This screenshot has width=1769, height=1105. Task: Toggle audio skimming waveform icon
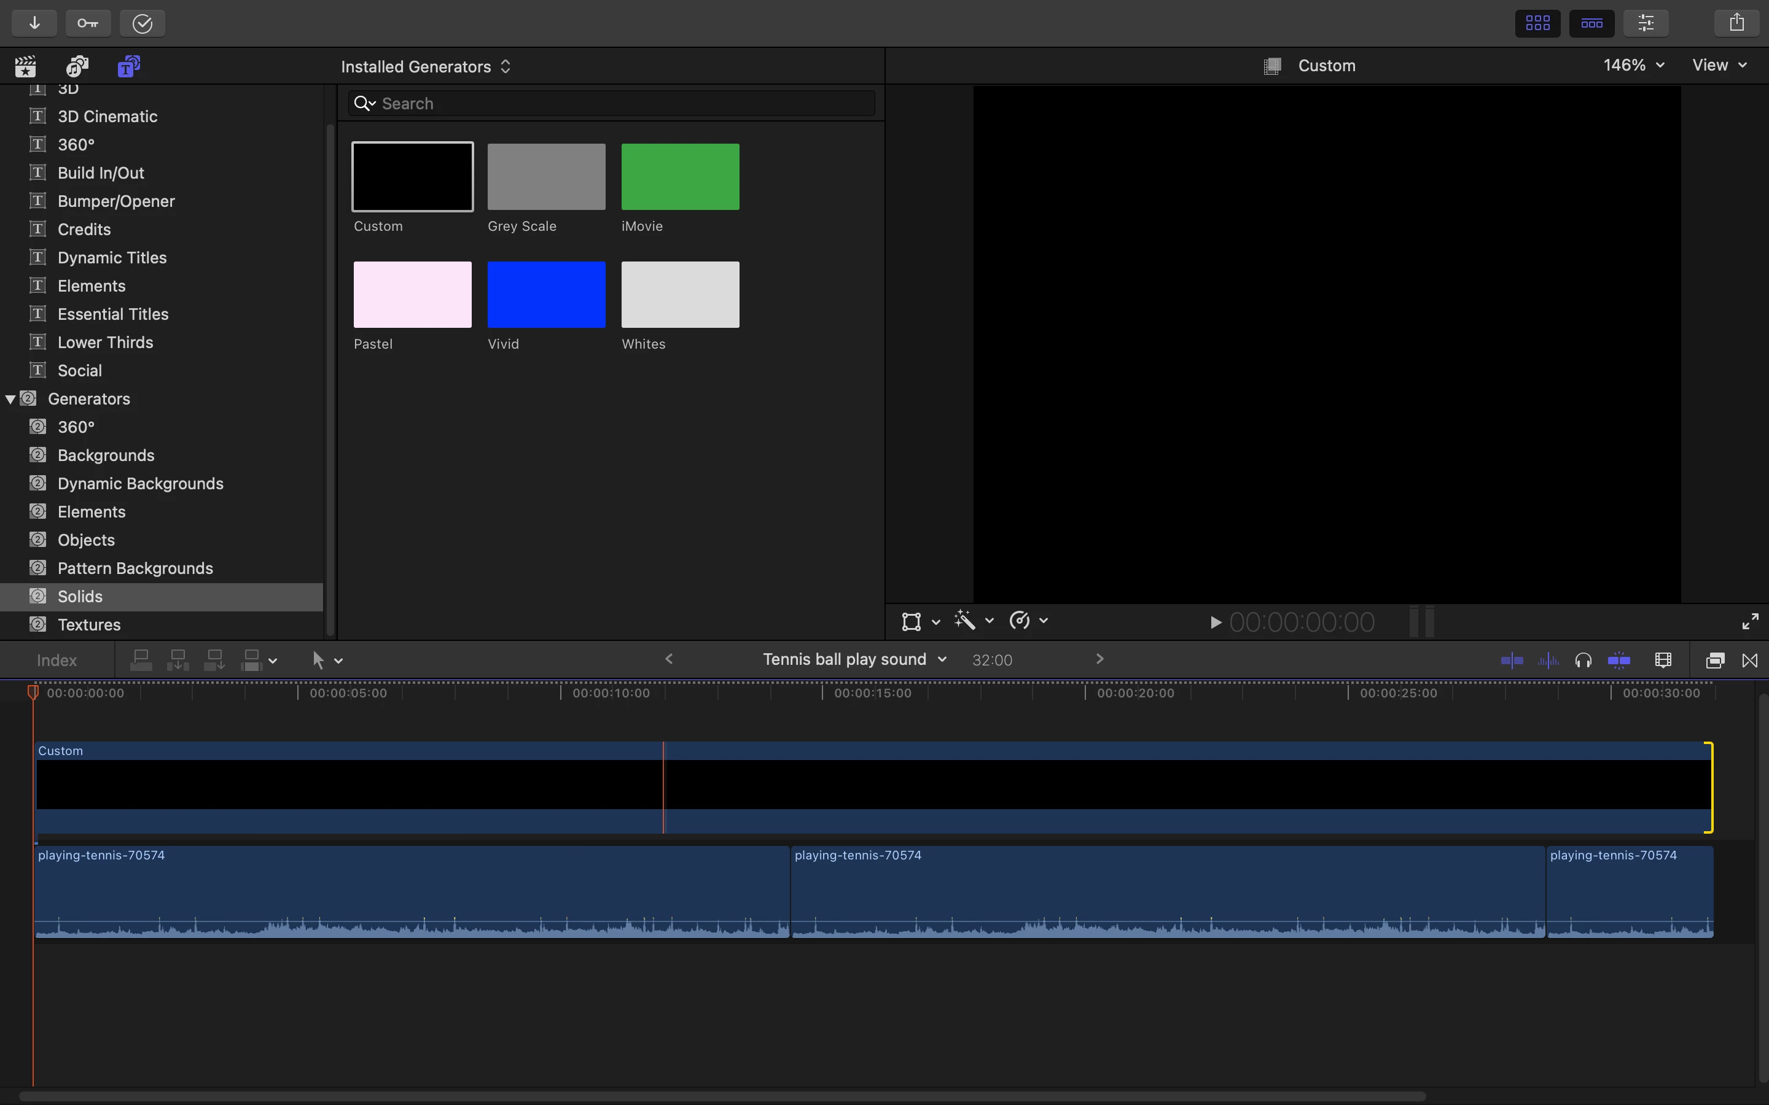point(1547,661)
